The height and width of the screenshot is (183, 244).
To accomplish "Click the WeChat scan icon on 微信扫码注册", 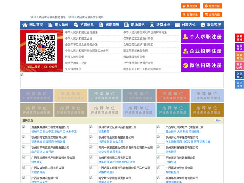I will pos(185,65).
